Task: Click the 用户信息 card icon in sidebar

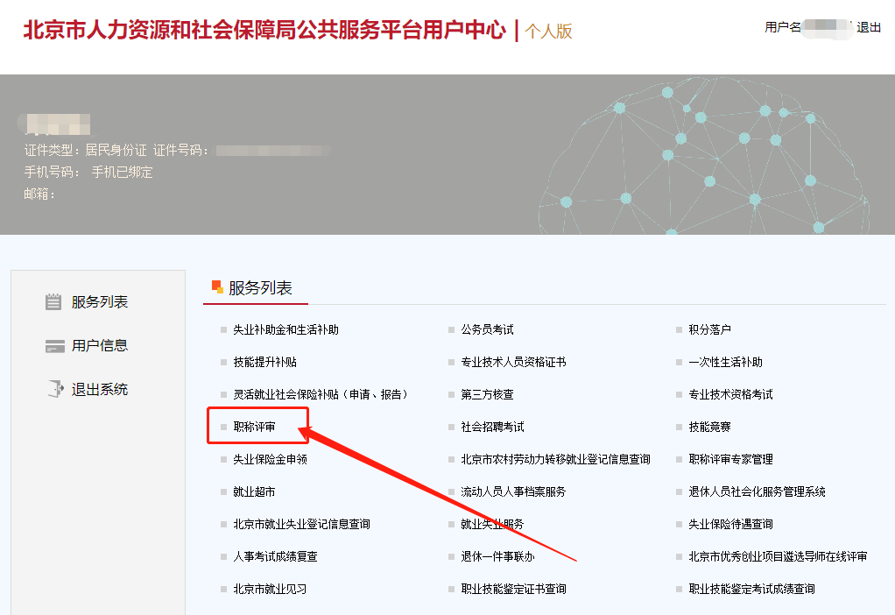Action: click(54, 345)
